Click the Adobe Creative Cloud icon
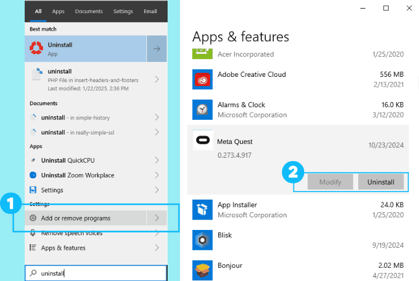 [202, 79]
